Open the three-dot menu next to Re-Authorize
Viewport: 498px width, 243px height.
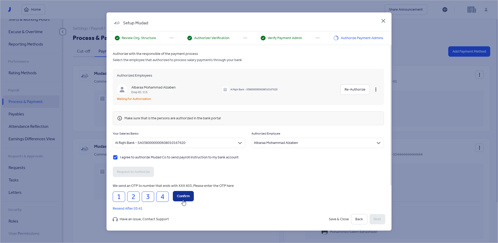(x=376, y=90)
